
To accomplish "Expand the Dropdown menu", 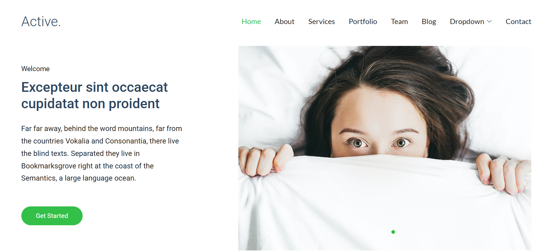I will [471, 22].
